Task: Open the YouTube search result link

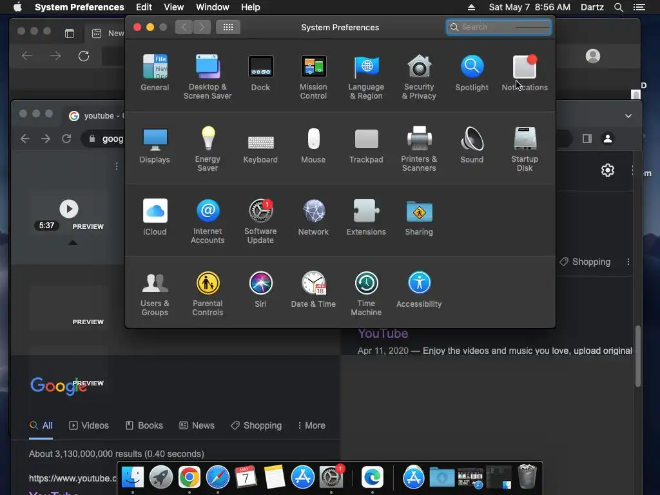Action: [x=383, y=333]
